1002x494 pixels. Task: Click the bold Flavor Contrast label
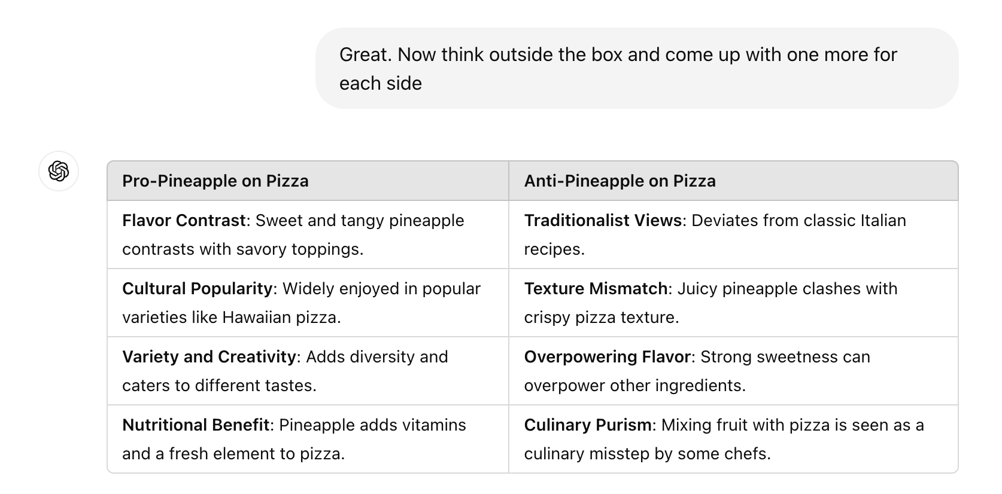tap(184, 221)
